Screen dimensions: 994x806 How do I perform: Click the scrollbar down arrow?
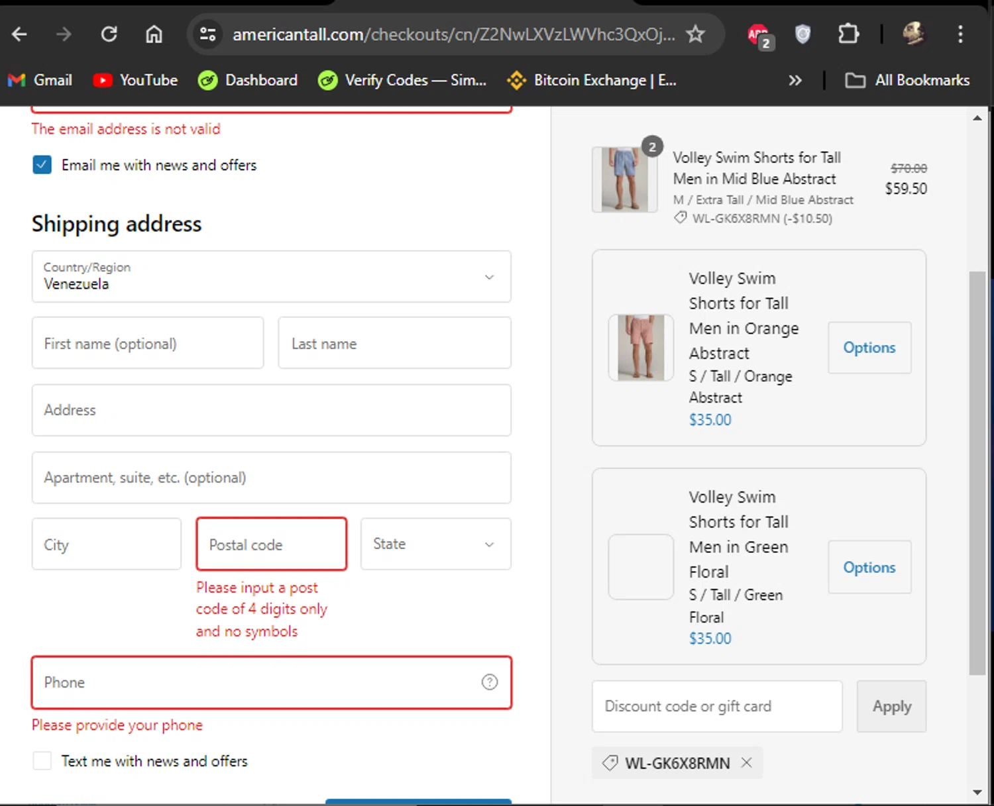pyautogui.click(x=977, y=792)
